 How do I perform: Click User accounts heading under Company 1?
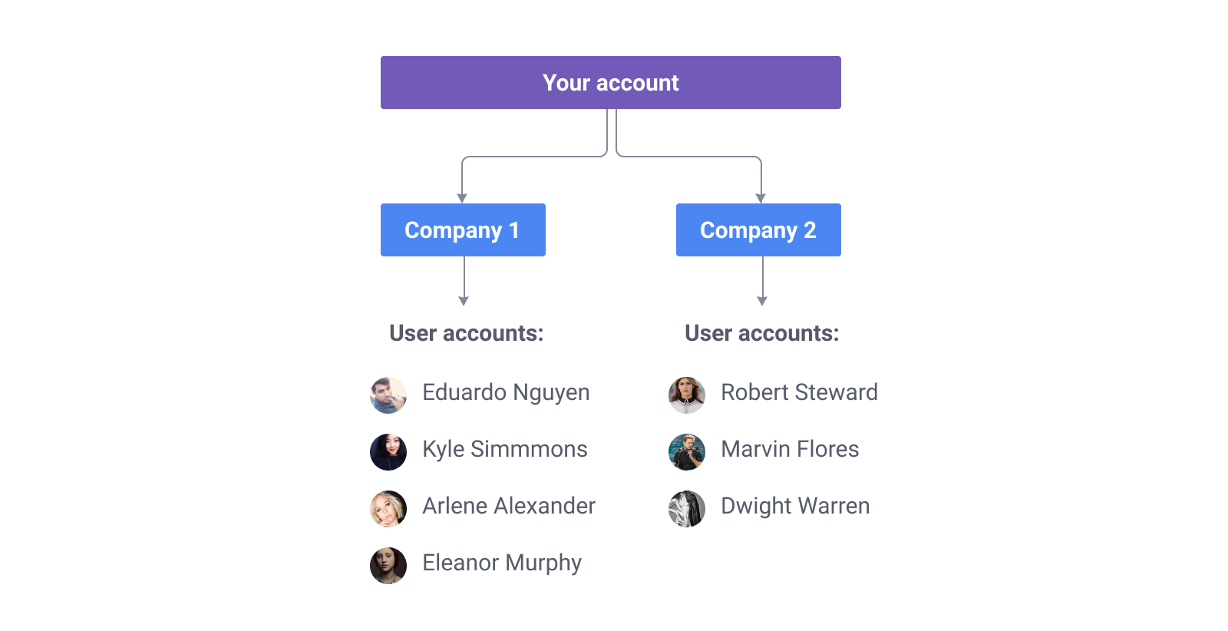467,333
